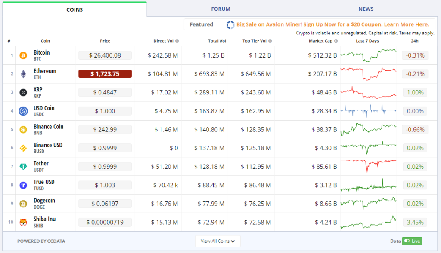Click the Shiba Inu logo icon

coord(23,222)
